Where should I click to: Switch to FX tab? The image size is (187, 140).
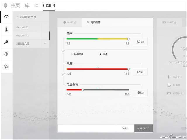(x=36, y=6)
